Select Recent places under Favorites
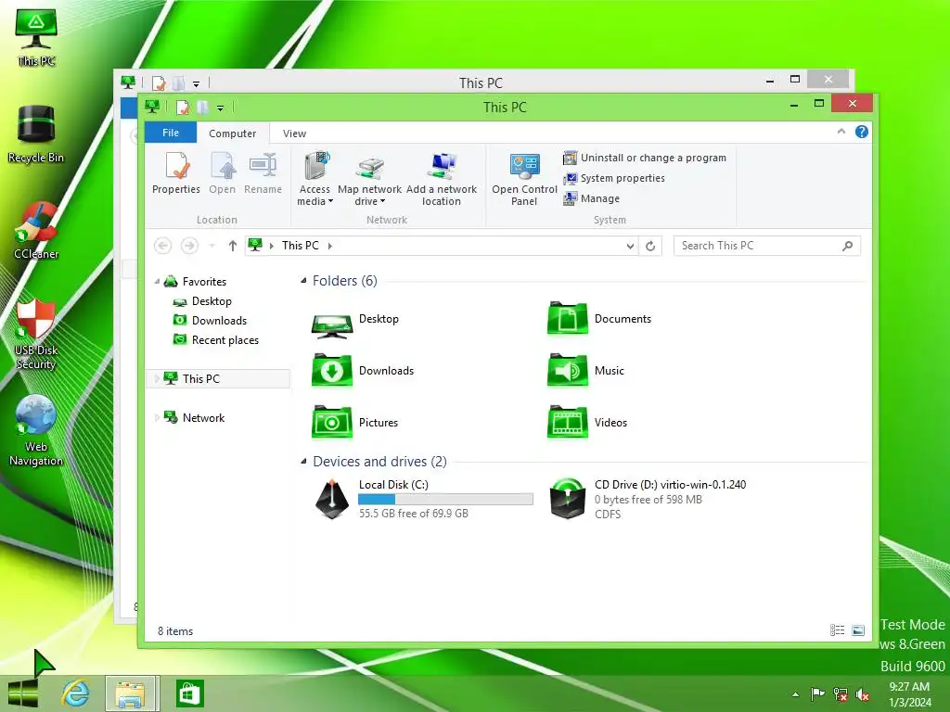950x712 pixels. tap(225, 339)
